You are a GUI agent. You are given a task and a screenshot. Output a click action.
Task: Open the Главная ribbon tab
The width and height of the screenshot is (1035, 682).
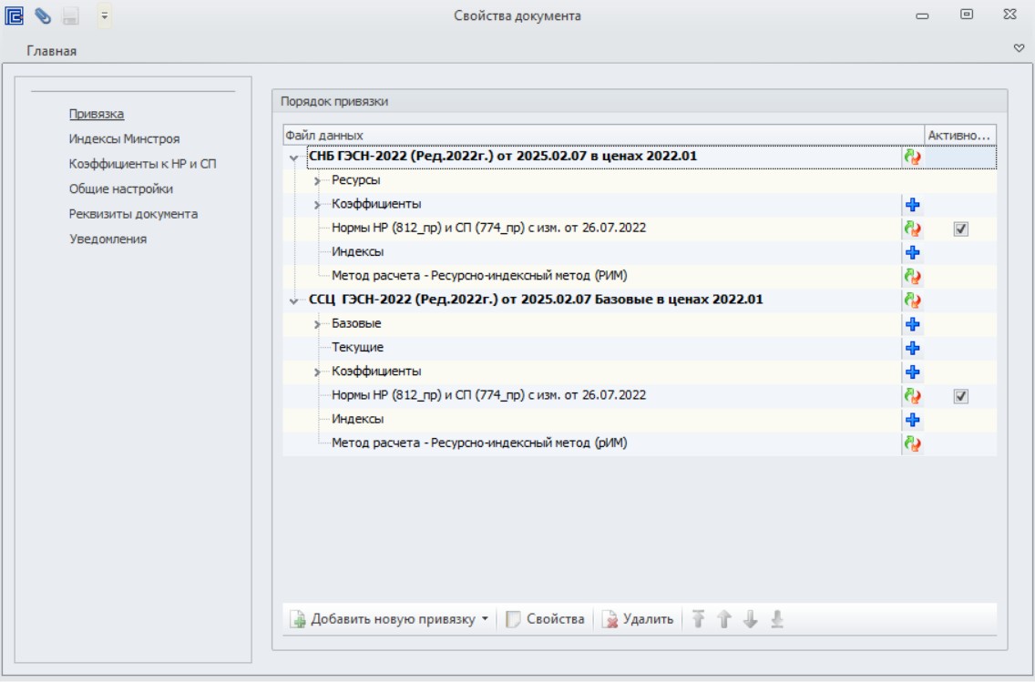point(52,51)
